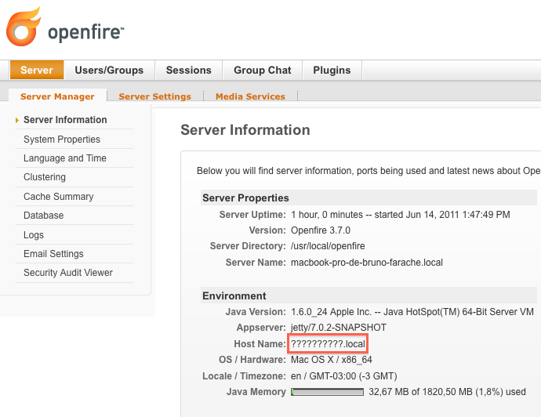
Task: Select the server uptime value text
Action: coord(400,215)
